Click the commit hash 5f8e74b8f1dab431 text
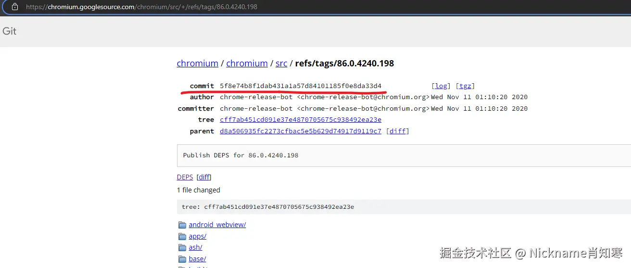Screen dimensions: 631x268 (301, 86)
